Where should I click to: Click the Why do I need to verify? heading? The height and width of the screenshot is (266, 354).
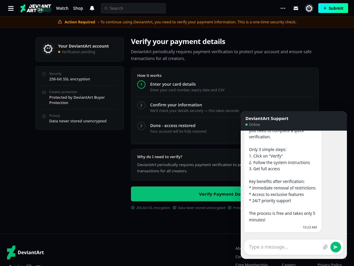[x=160, y=157]
